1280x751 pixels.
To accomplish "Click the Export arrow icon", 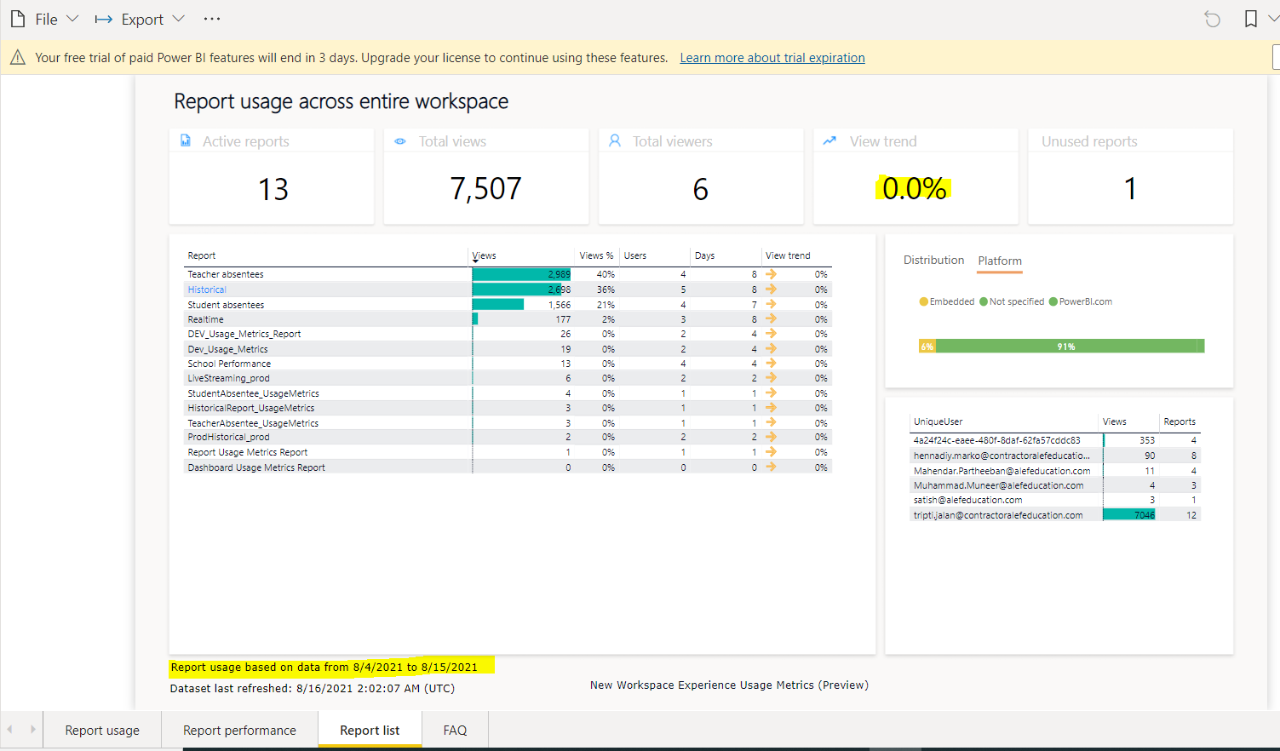I will 103,19.
